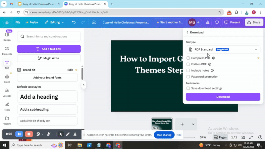Click the search fonts and combinations field
Viewport: 265px width, 149px height.
pos(49,36)
